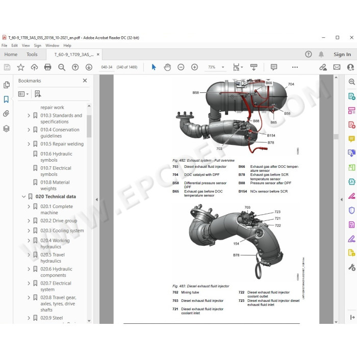The image size is (357, 357).
Task: Open the 010.6 Hydraulic symbols bookmark
Action: 56,157
